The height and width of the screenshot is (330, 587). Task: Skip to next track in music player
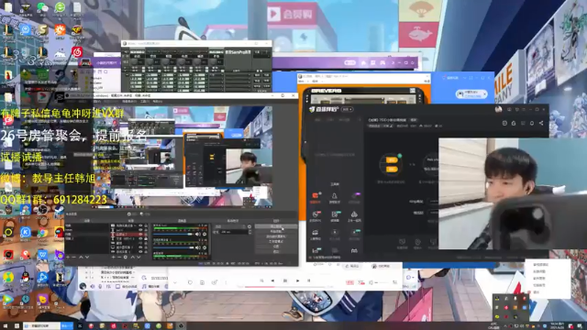(297, 280)
